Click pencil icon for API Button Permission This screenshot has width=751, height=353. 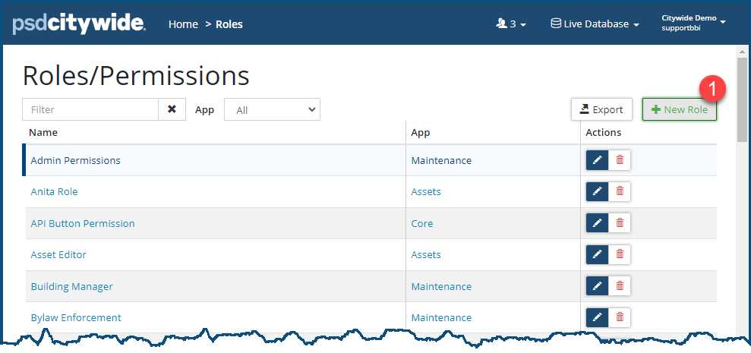click(597, 223)
